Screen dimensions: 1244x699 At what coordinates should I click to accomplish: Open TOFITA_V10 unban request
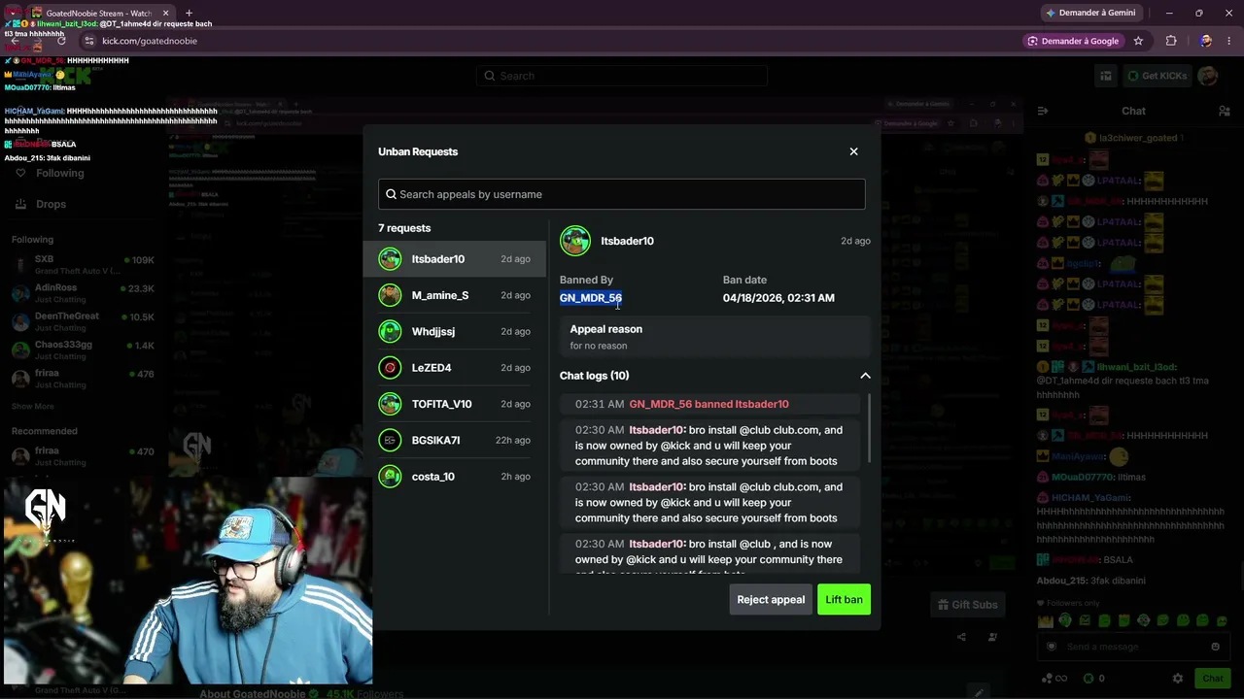click(455, 404)
